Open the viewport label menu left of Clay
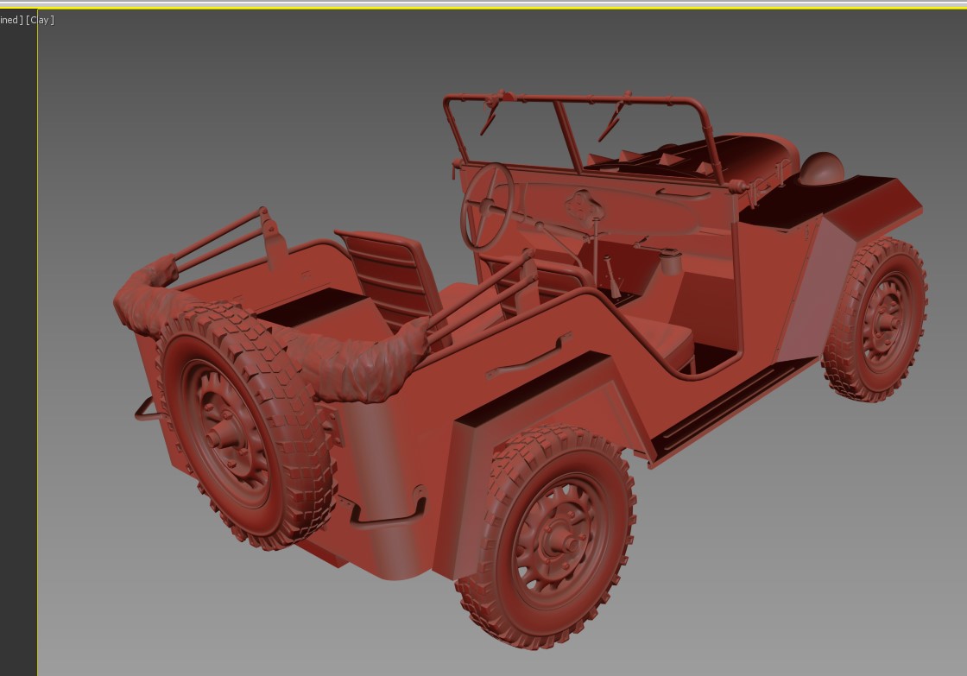 11,20
